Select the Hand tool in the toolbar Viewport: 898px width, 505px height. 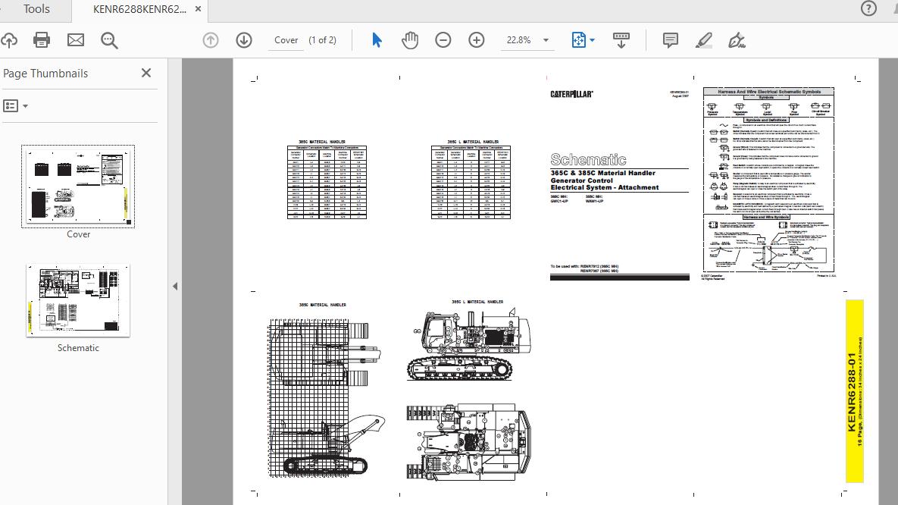tap(410, 40)
